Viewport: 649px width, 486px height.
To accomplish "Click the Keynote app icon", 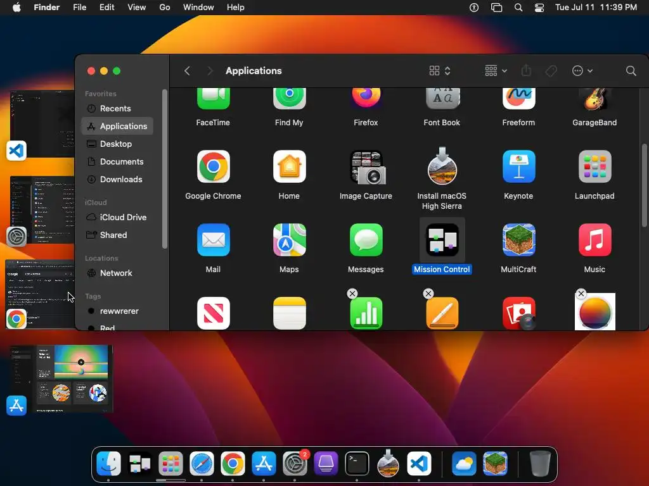I will coord(518,166).
